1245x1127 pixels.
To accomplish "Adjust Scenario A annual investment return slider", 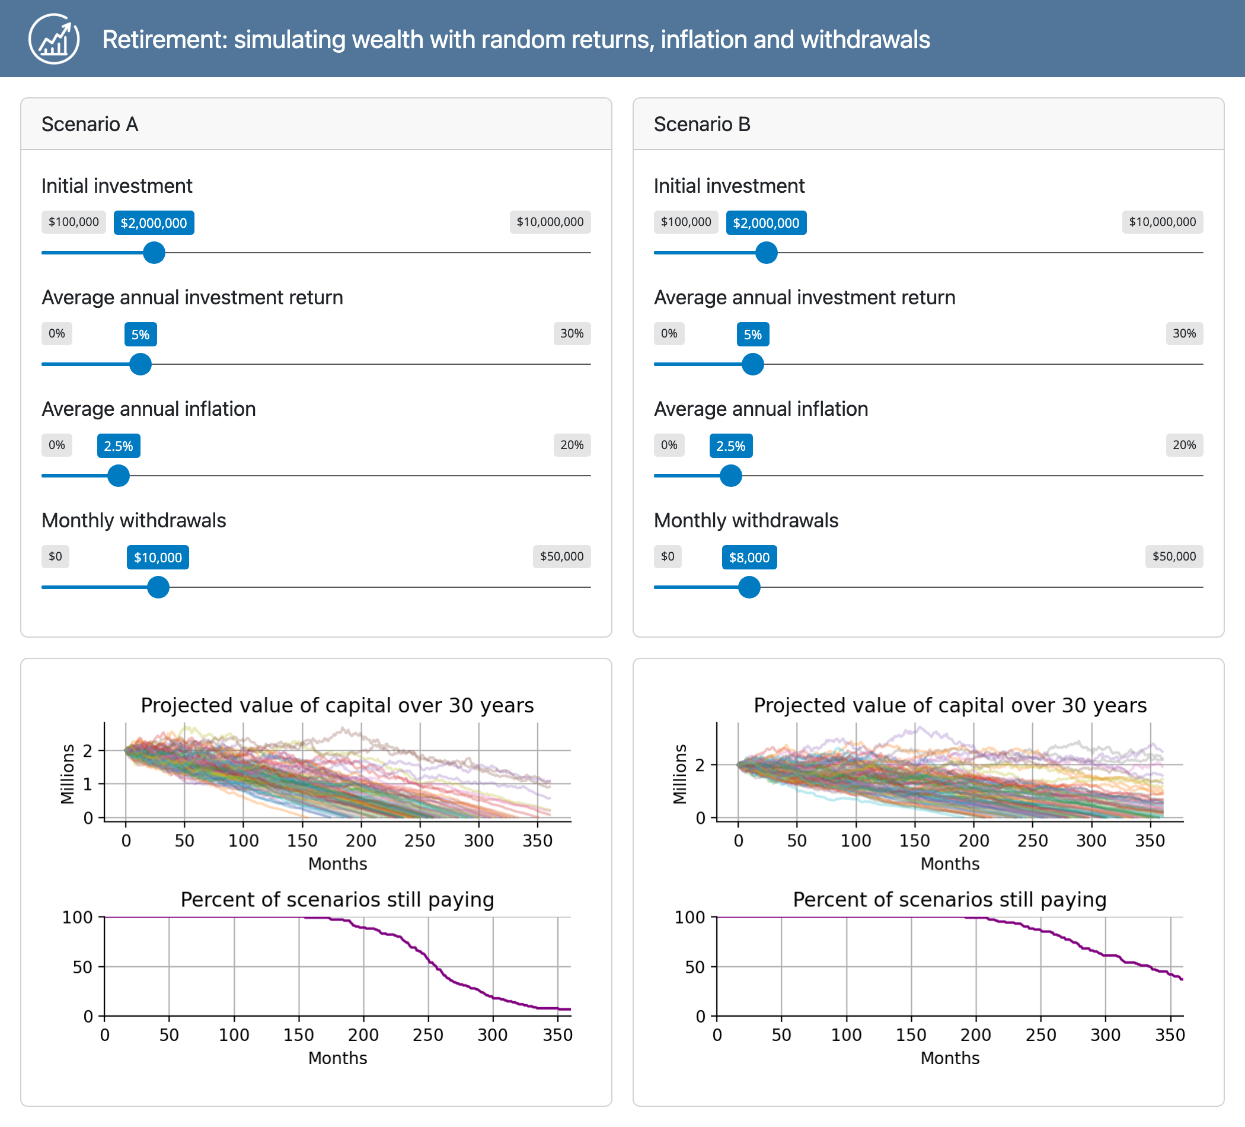I will point(142,365).
